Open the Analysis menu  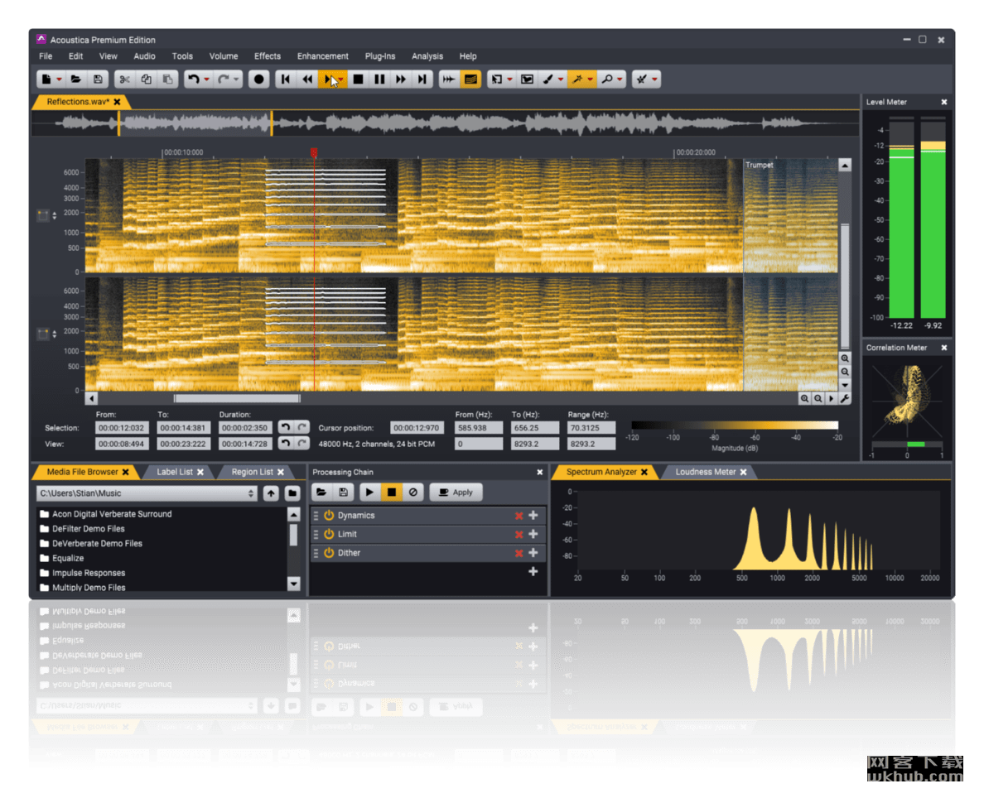click(427, 55)
